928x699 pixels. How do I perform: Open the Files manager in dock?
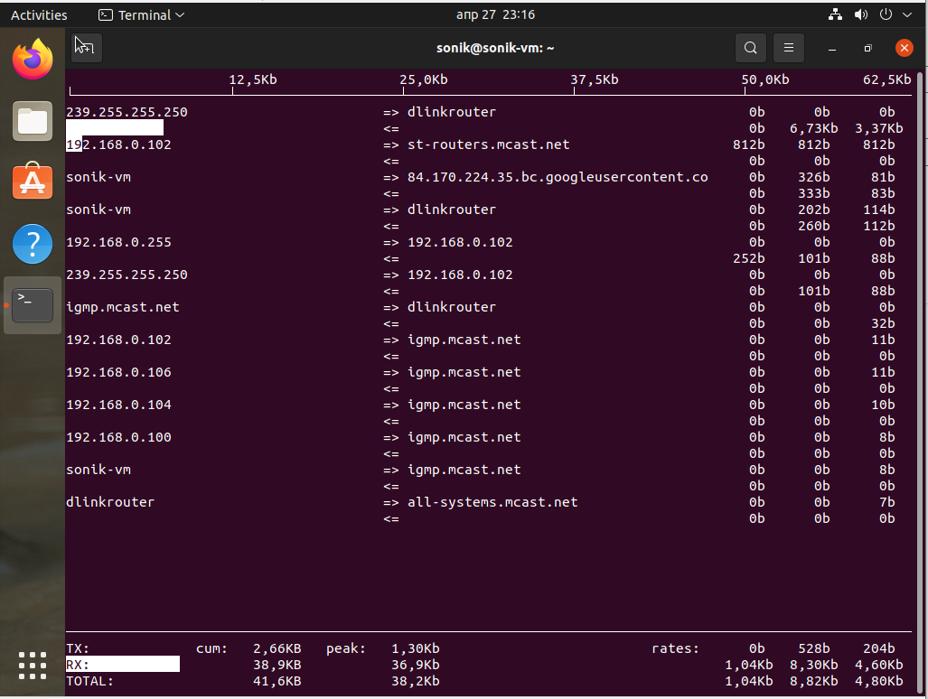click(x=33, y=121)
